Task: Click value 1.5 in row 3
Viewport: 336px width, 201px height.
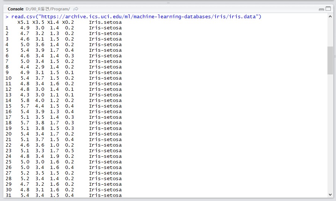Action: click(54, 39)
